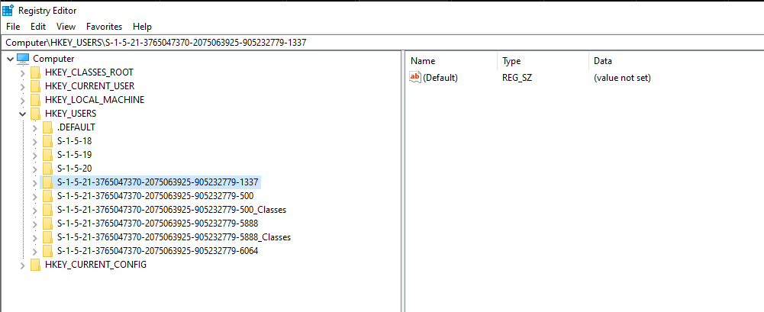The height and width of the screenshot is (312, 764).
Task: Select the Computer tree label
Action: pos(53,59)
